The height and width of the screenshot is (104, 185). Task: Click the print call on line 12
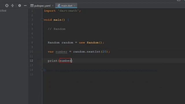53,61
